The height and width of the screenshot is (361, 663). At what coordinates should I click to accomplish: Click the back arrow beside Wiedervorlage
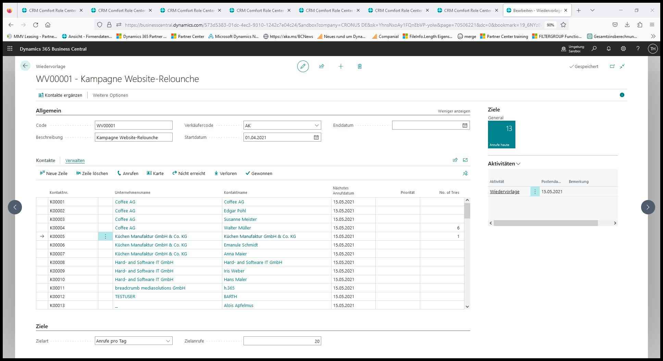pyautogui.click(x=25, y=66)
